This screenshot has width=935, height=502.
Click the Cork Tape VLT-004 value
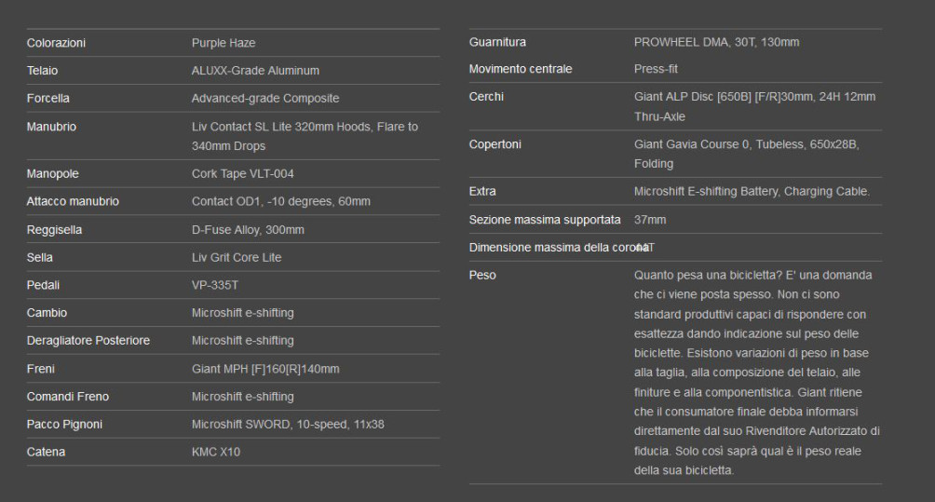(x=246, y=173)
